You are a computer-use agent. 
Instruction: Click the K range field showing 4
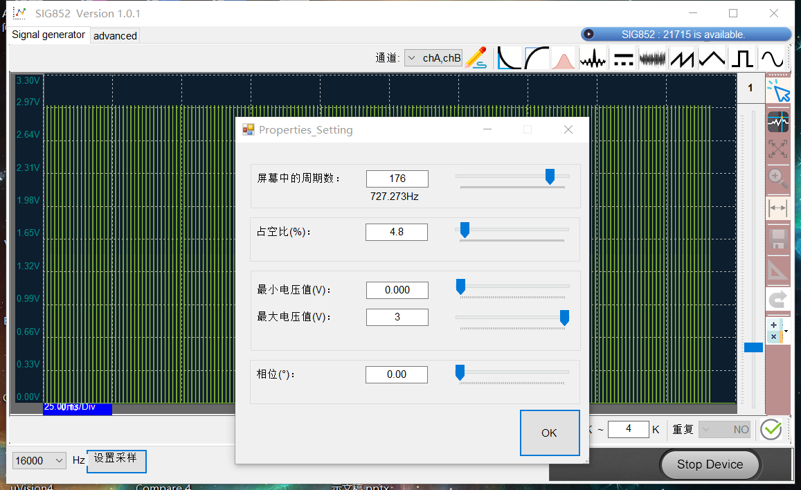(629, 429)
